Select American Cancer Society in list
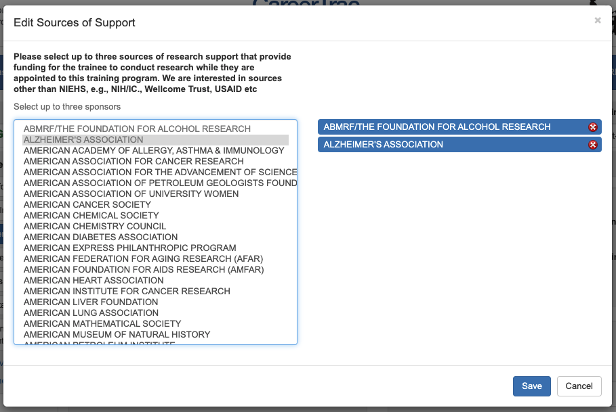 coord(87,204)
